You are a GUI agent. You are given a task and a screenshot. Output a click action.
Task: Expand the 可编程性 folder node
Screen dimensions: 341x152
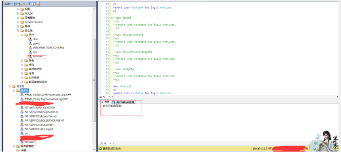pyautogui.click(x=18, y=17)
